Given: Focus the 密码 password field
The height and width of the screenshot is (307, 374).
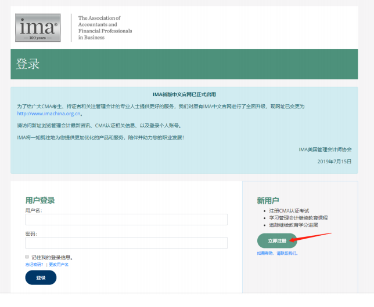Looking at the screenshot, I should pyautogui.click(x=126, y=243).
